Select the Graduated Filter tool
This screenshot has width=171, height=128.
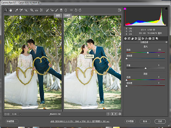(61, 10)
